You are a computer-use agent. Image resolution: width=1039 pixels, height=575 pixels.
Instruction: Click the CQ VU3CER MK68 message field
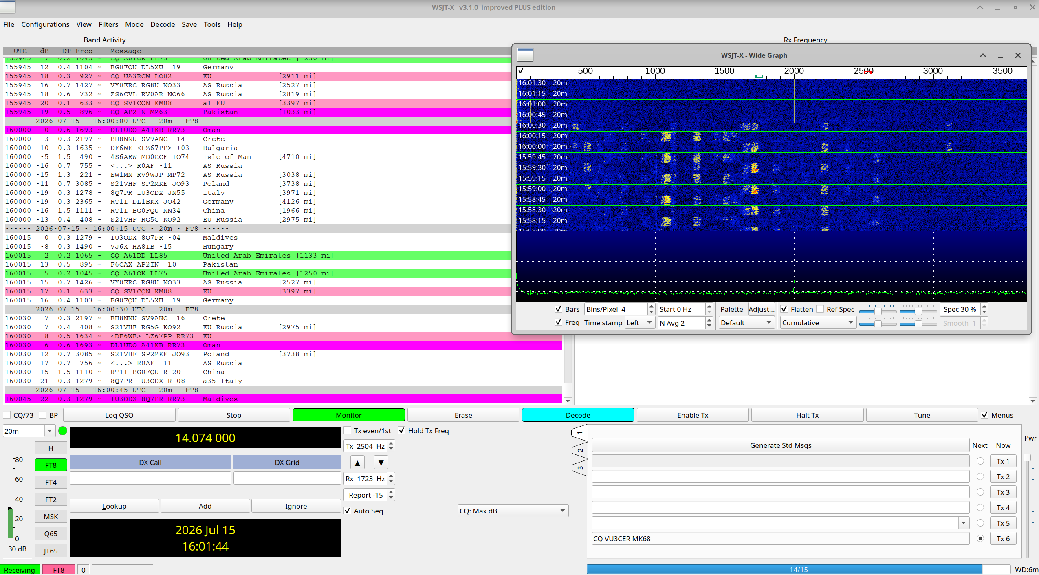pyautogui.click(x=781, y=538)
